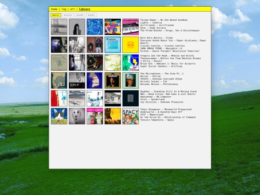
Task: Open 1986 Omega Tribe Navigator cover
Action: point(113,45)
